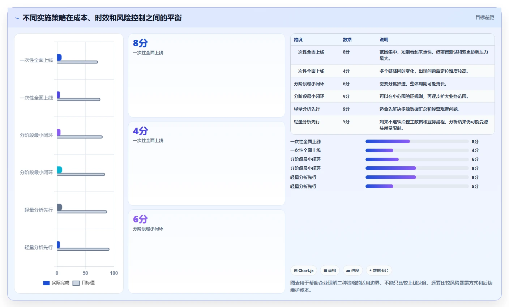The width and height of the screenshot is (509, 307).
Task: Click the 维度 column header
Action: [298, 40]
